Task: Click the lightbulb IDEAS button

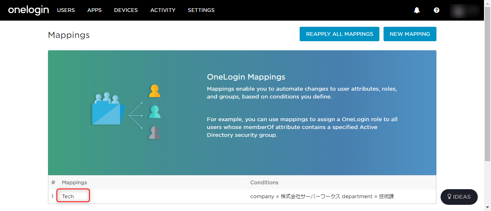Action: click(459, 197)
